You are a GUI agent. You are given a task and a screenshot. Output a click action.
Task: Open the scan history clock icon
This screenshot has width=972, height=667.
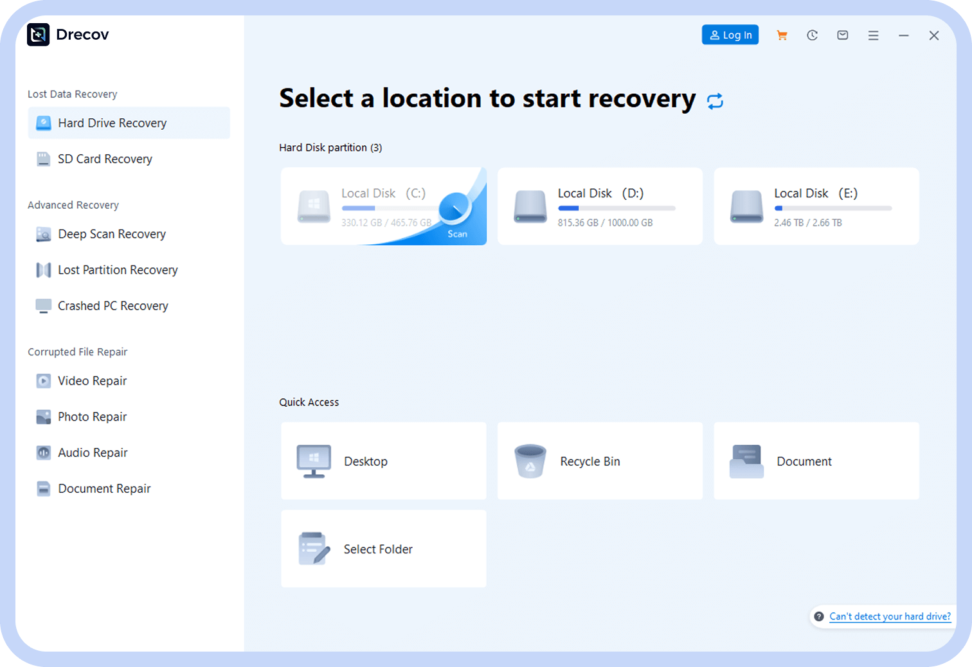812,35
